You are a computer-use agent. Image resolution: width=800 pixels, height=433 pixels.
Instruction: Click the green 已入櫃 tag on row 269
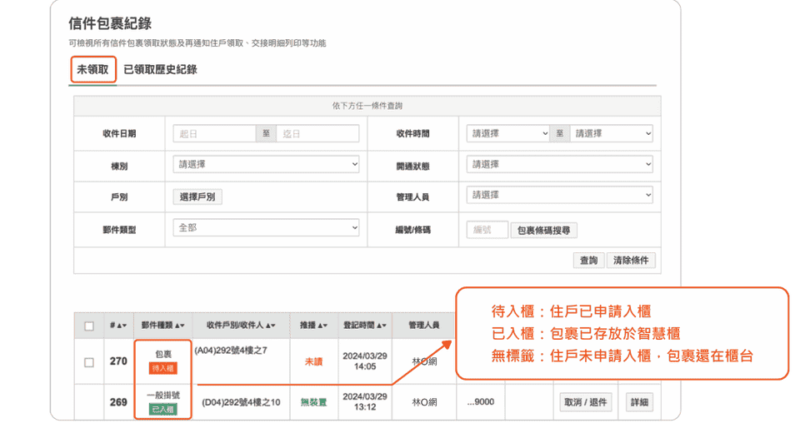point(162,409)
